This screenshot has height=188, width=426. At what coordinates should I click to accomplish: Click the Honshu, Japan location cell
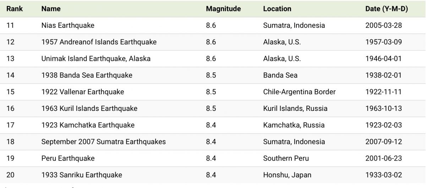point(287,175)
